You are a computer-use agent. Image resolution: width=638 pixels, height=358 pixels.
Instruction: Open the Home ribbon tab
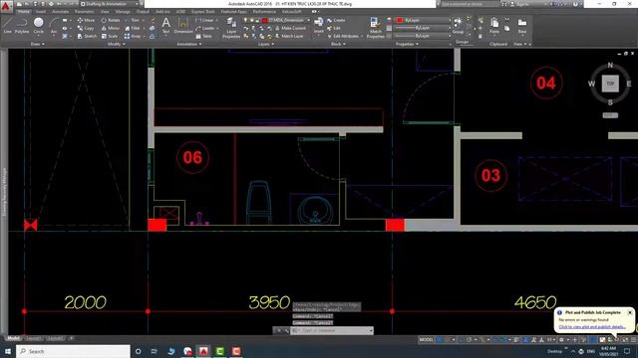(24, 12)
